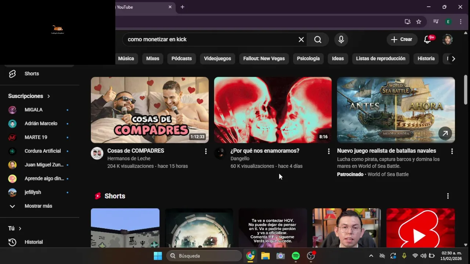This screenshot has width=470, height=264.
Task: Open the Chrome profile E icon
Action: pos(448,22)
